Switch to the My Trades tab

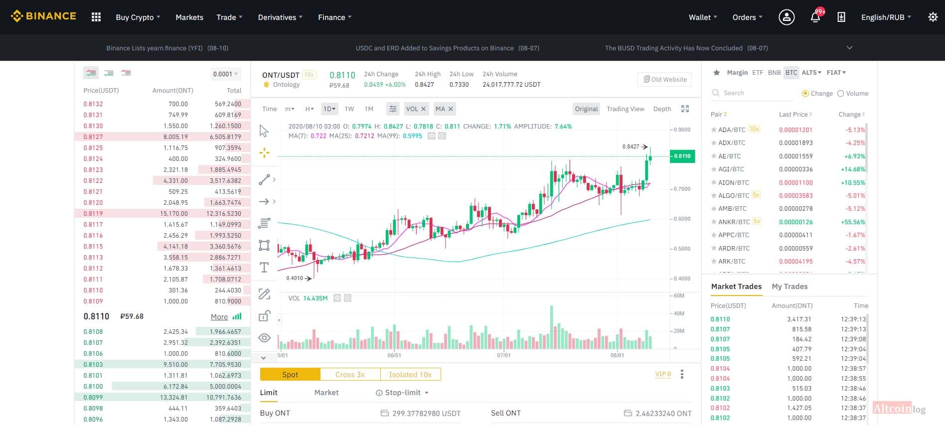point(789,286)
